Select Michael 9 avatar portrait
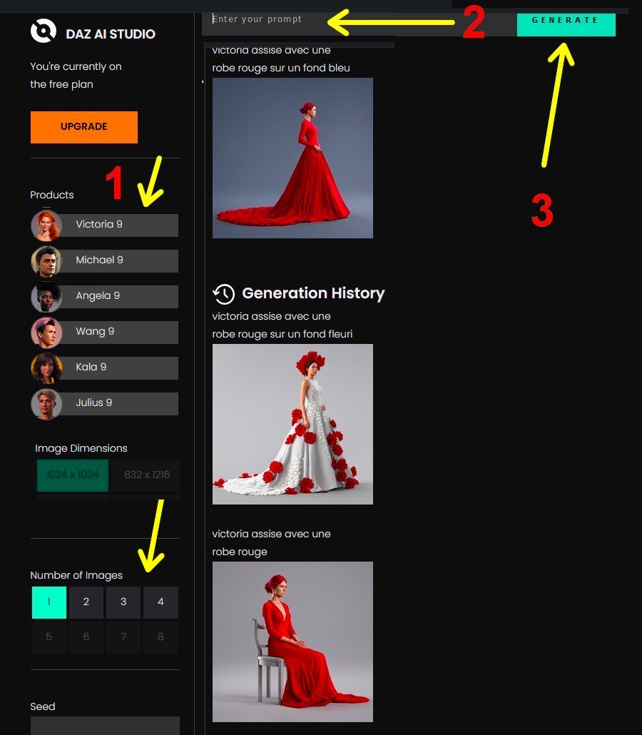The image size is (642, 735). 46,261
